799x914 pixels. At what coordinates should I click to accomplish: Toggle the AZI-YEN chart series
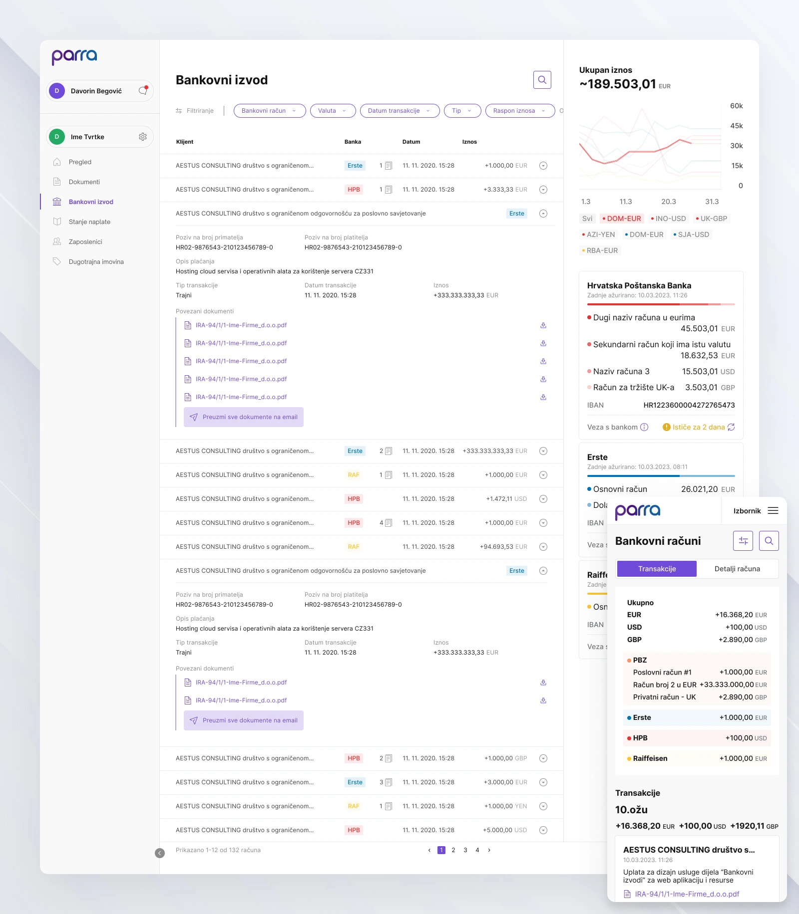598,234
